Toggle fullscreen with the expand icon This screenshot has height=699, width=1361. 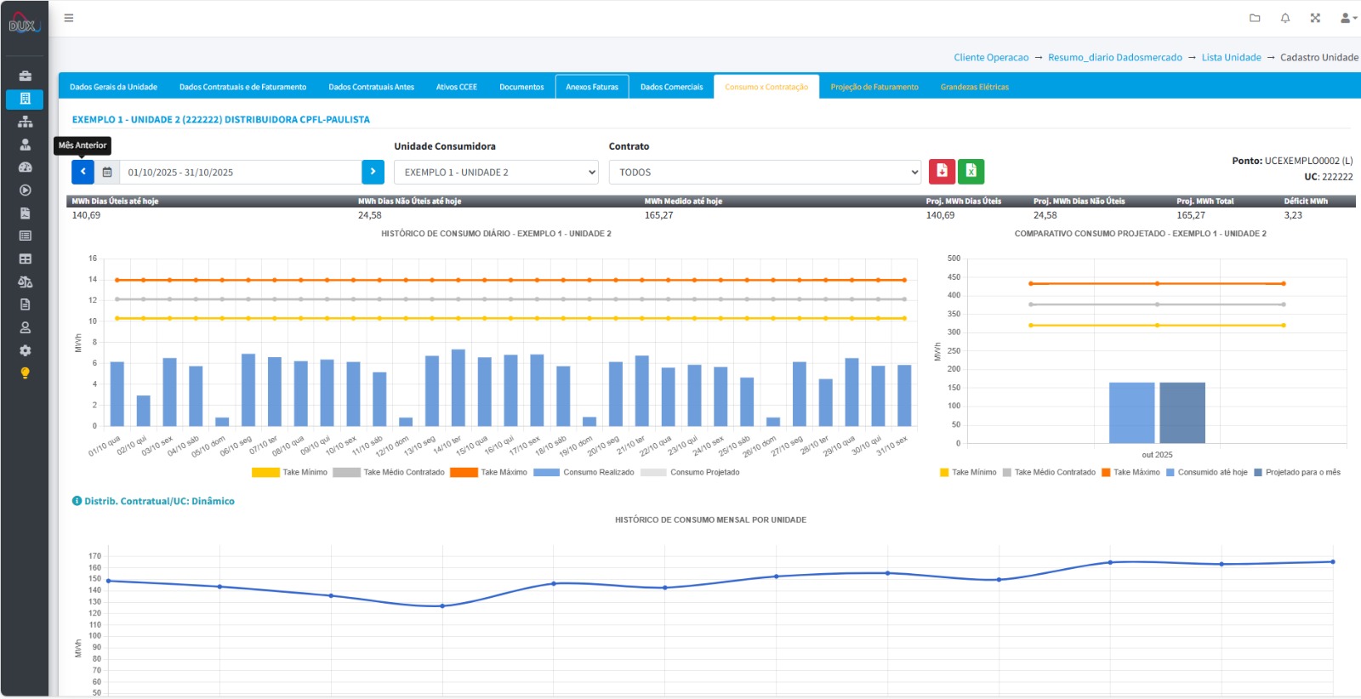pyautogui.click(x=1315, y=18)
